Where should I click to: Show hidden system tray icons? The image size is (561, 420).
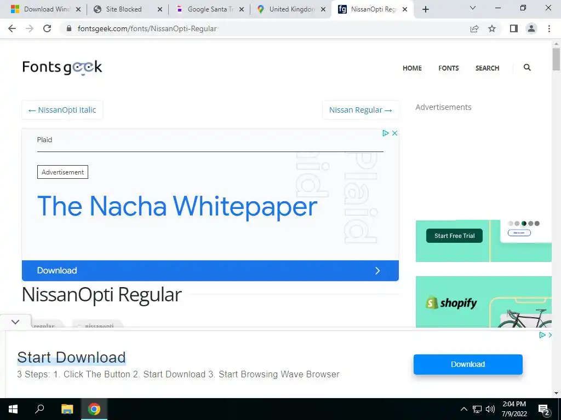point(463,409)
